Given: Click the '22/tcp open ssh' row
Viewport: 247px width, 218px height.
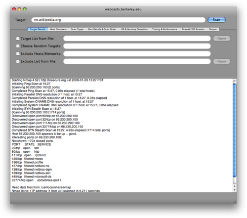Looking at the screenshot, I should coord(25,148).
